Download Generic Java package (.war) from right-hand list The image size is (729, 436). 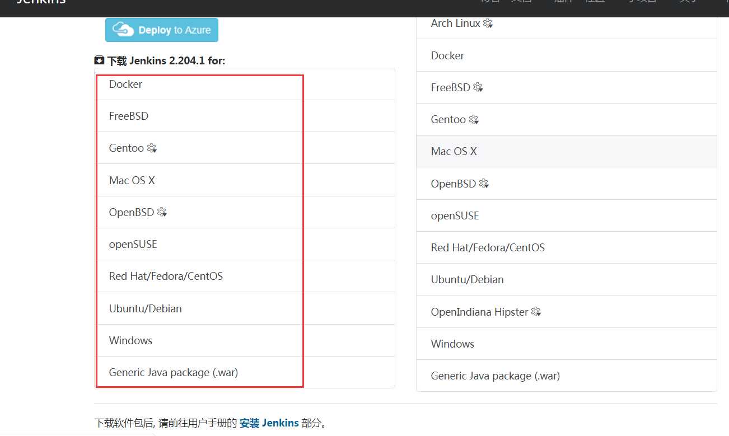(567, 376)
